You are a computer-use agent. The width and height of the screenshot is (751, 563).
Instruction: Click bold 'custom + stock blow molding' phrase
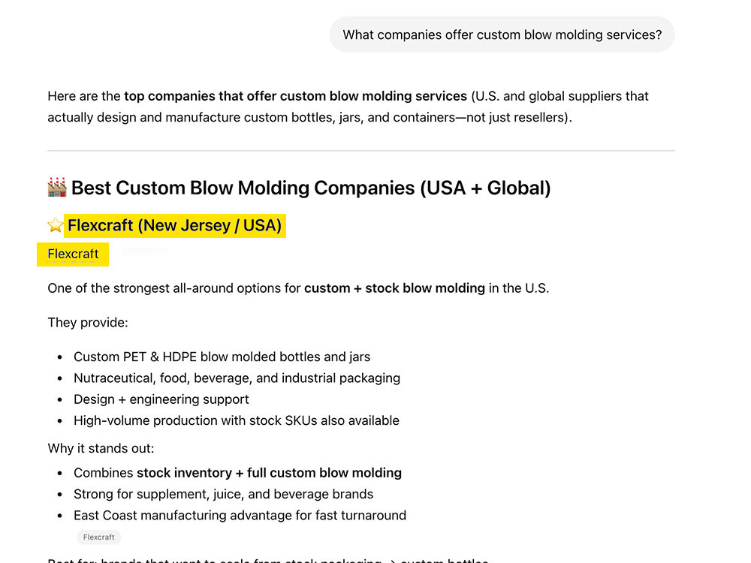tap(395, 288)
